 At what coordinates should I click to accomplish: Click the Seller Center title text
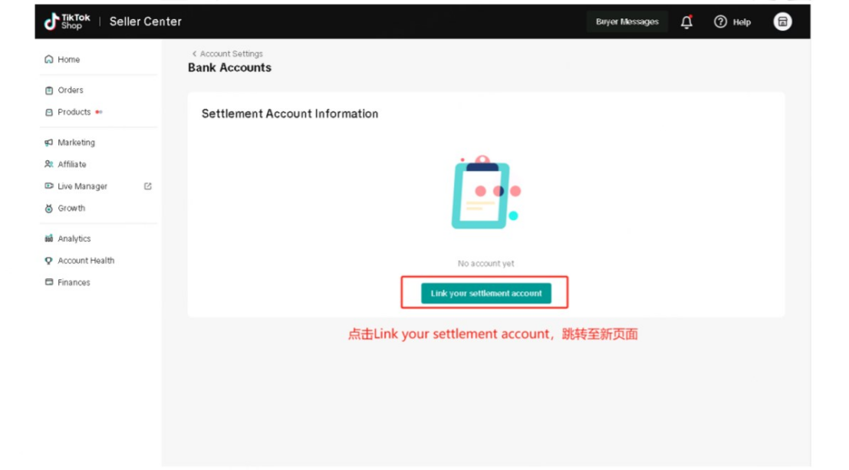(x=146, y=21)
